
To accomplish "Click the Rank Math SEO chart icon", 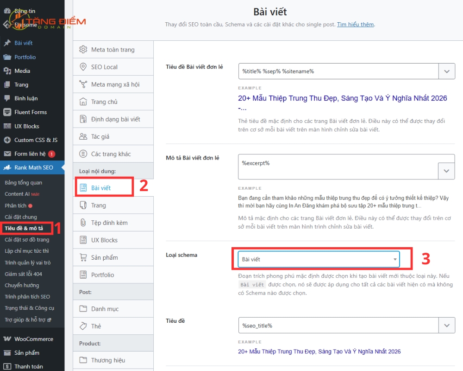I will (x=7, y=168).
